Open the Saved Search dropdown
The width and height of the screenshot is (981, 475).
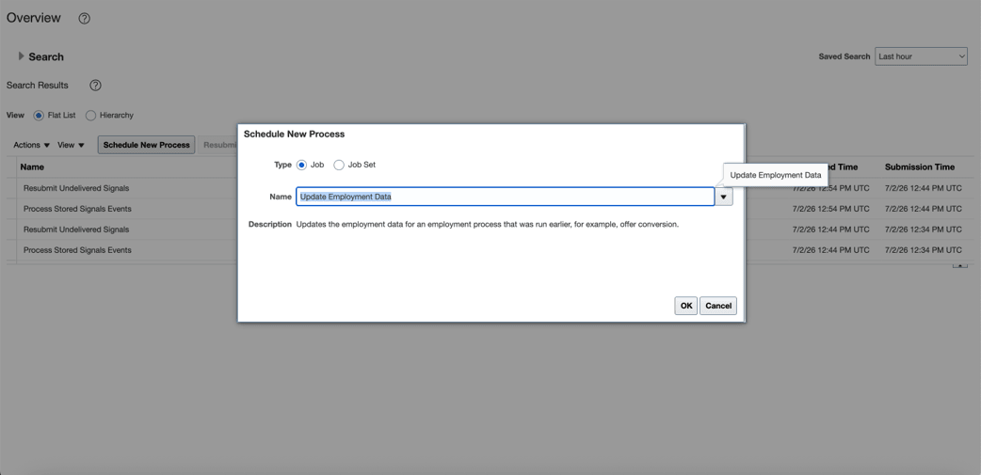point(921,56)
